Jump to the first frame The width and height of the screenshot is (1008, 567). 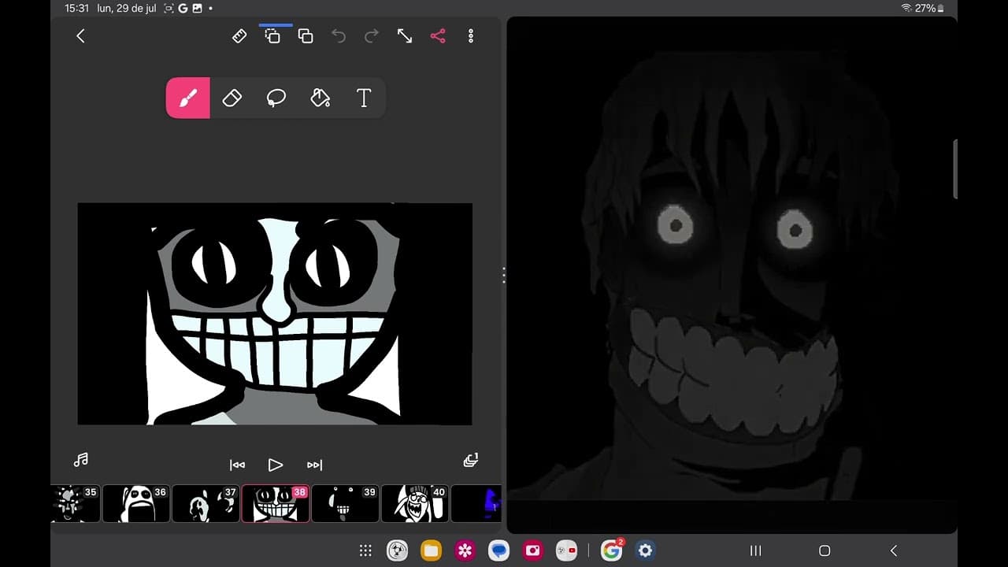pyautogui.click(x=237, y=465)
